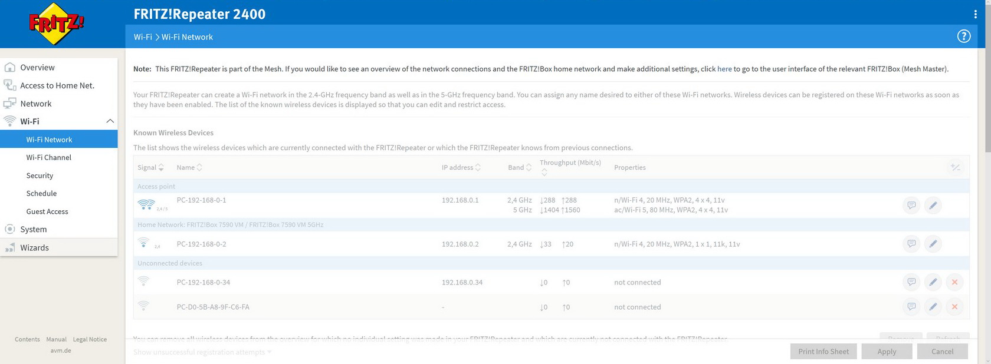Image resolution: width=991 pixels, height=364 pixels.
Task: Expand Show unsuccessful registration attempts
Action: click(x=202, y=352)
